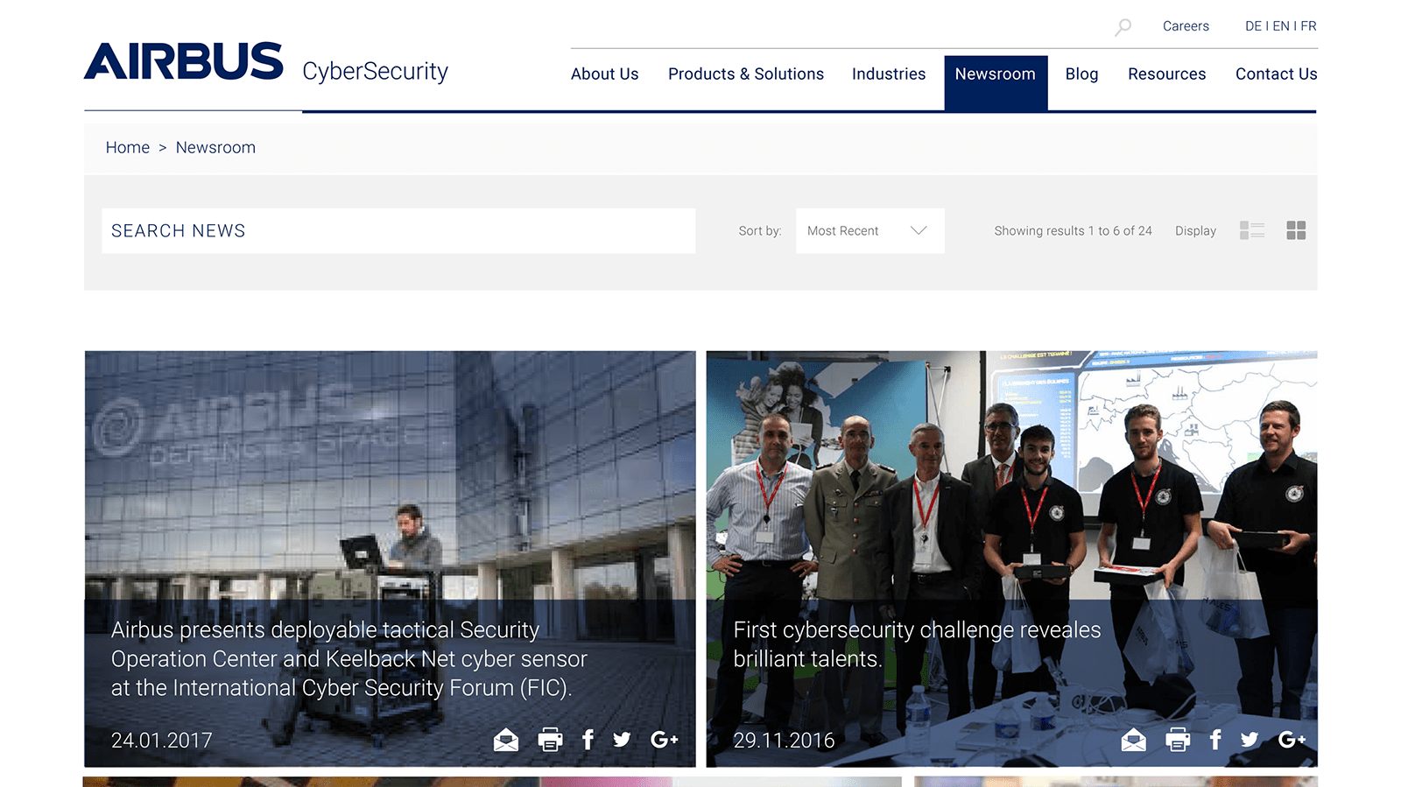Screen dimensions: 1401x787
Task: Follow the Careers link
Action: click(x=1186, y=26)
